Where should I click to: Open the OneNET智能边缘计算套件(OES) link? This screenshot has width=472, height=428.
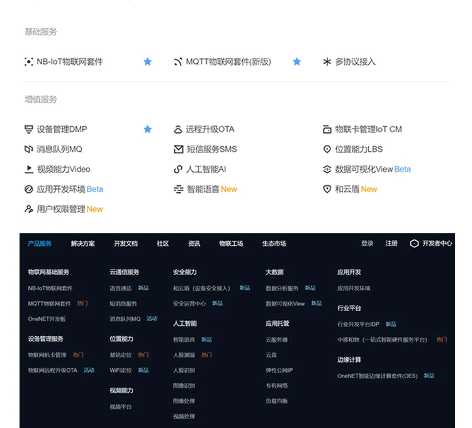pos(378,376)
